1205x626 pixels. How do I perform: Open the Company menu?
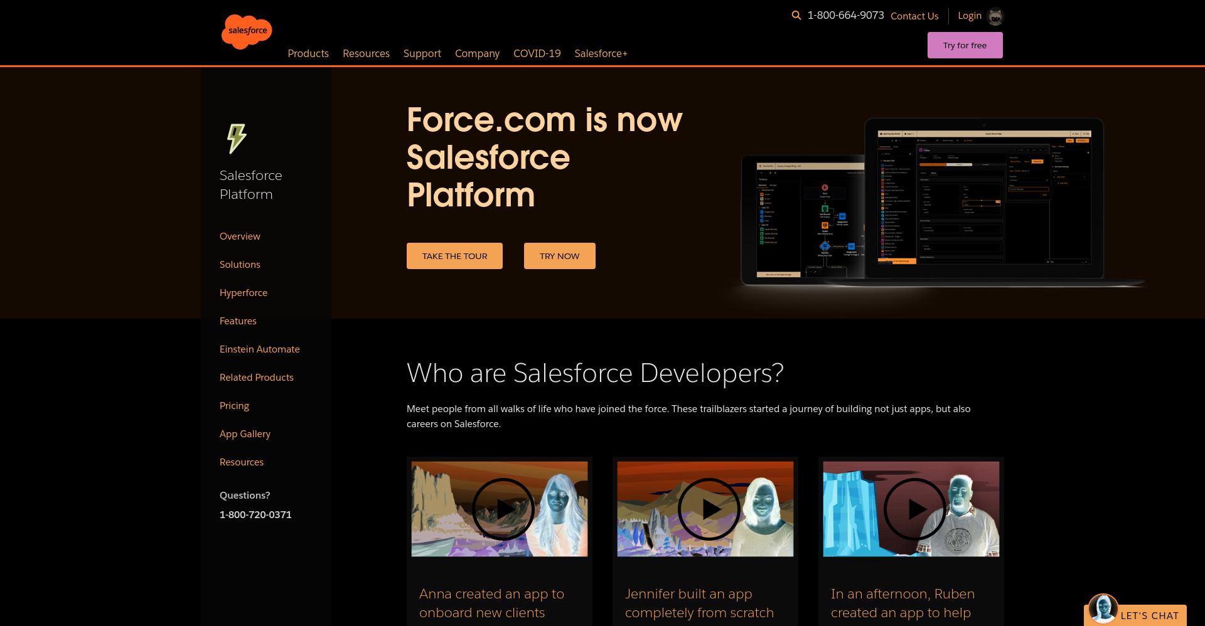(477, 53)
